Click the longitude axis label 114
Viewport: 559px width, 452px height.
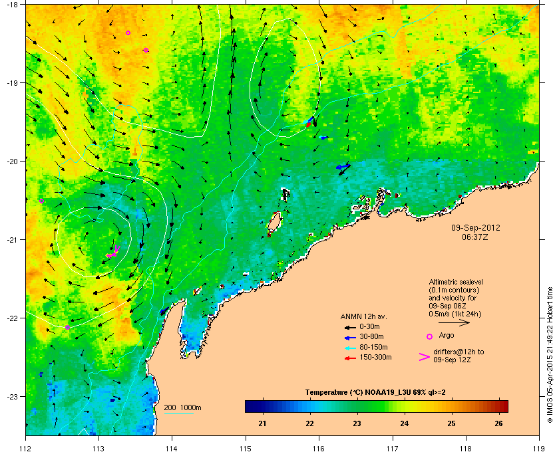(172, 448)
